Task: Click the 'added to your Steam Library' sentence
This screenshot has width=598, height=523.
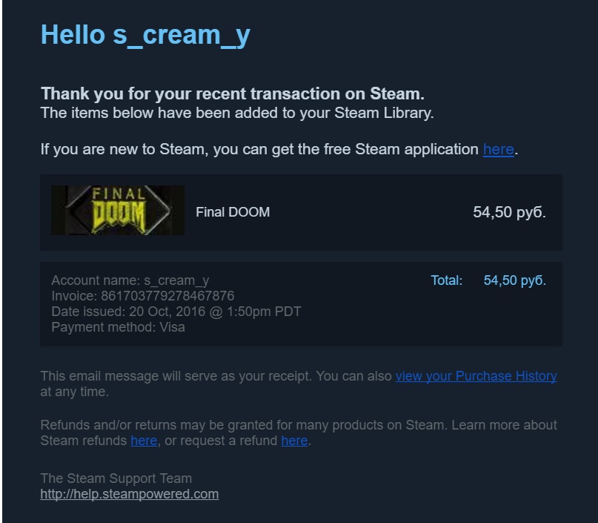Action: coord(236,113)
